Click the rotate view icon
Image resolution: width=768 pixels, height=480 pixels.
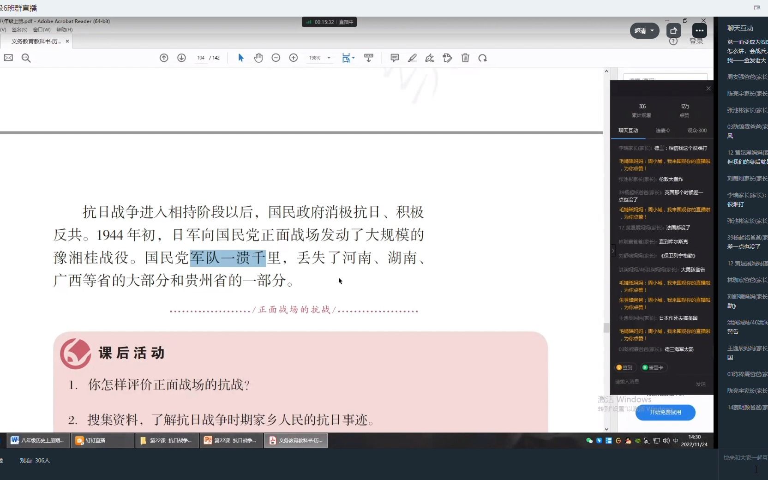click(x=483, y=58)
